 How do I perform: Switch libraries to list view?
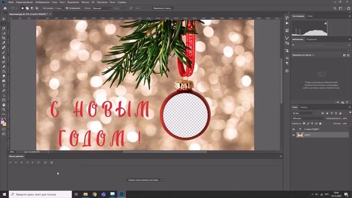coord(348,55)
